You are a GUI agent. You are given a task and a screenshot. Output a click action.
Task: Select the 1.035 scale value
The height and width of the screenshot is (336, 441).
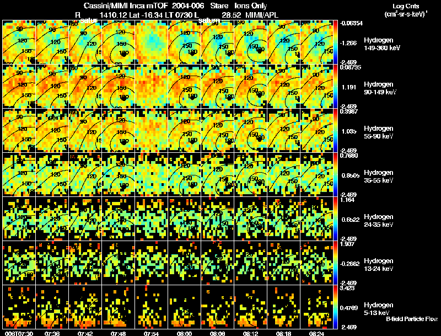349,131
